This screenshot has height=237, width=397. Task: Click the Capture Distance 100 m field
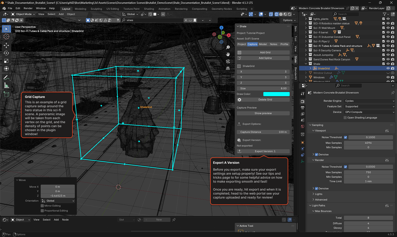[x=263, y=132]
